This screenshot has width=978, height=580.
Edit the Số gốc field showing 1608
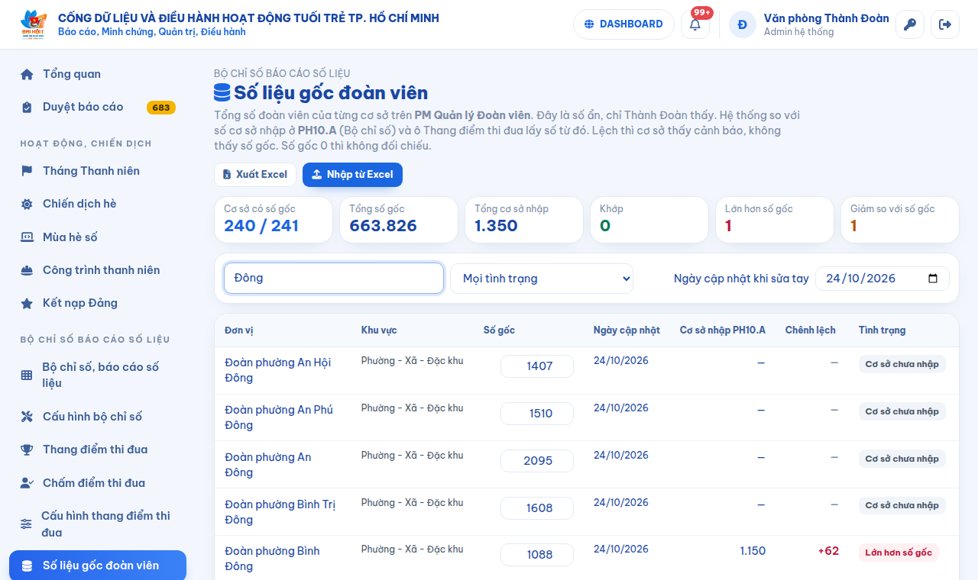coord(537,508)
